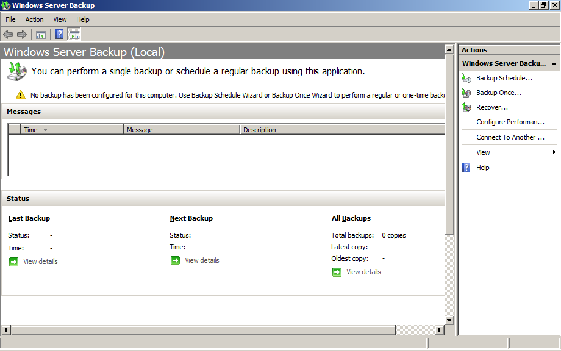
Task: Collapse the Windows Server Backup actions section
Action: tap(554, 63)
